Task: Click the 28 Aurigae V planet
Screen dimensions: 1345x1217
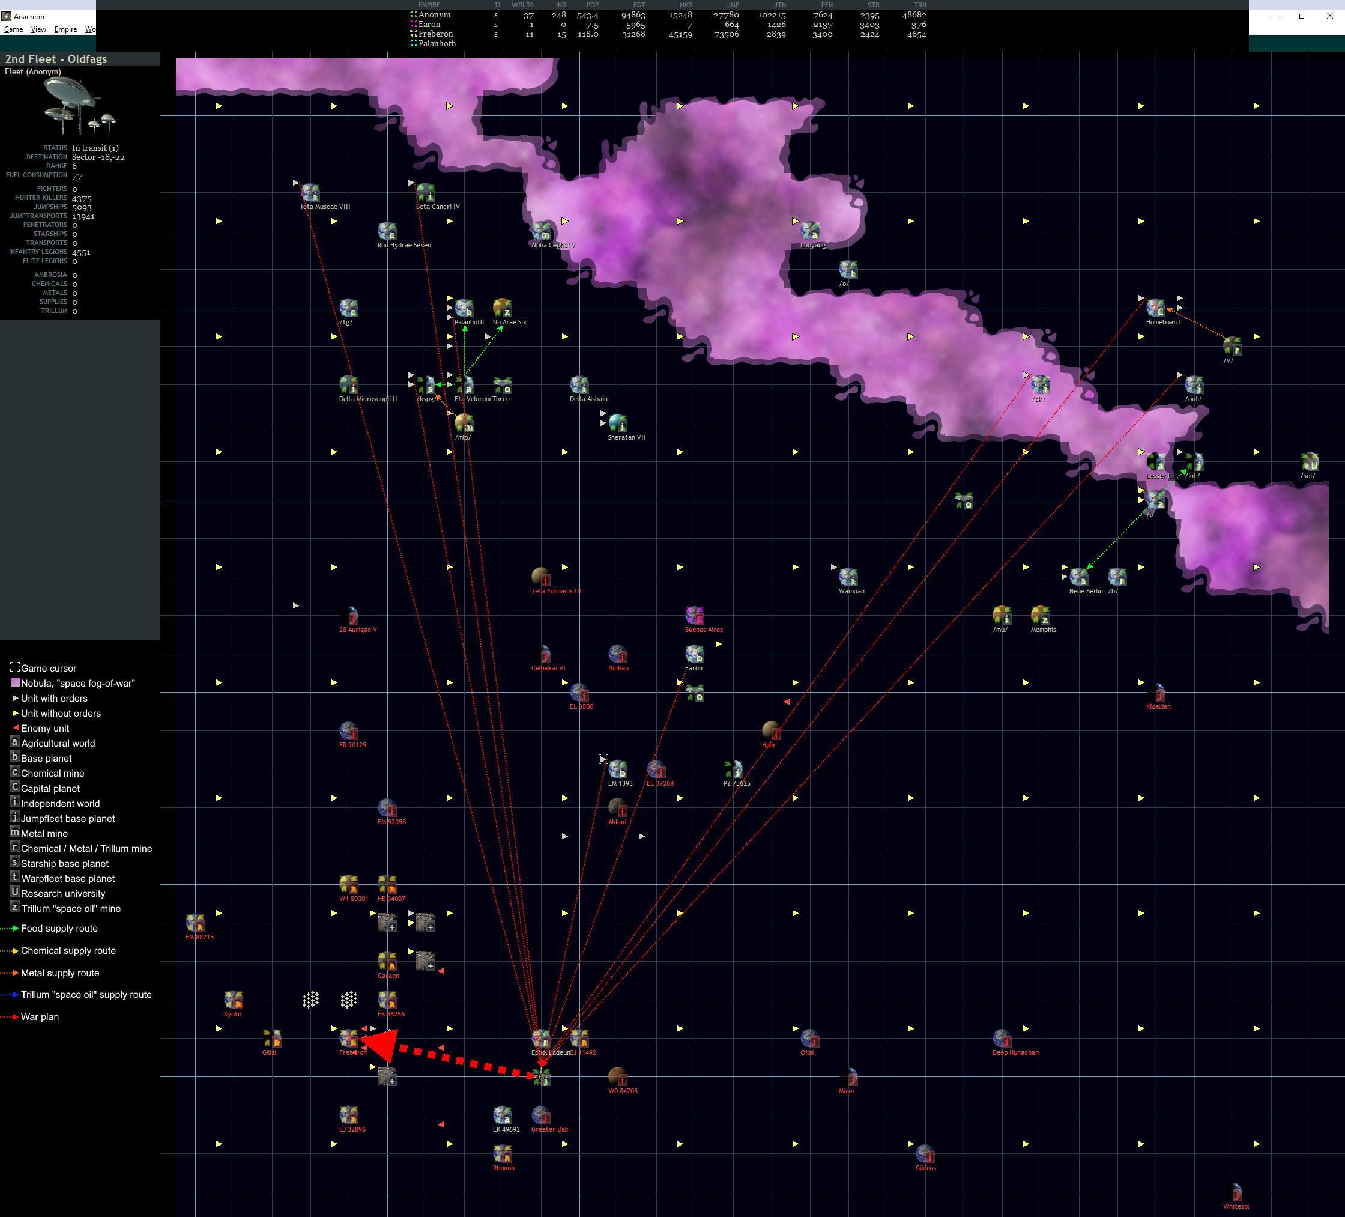Action: click(x=349, y=615)
